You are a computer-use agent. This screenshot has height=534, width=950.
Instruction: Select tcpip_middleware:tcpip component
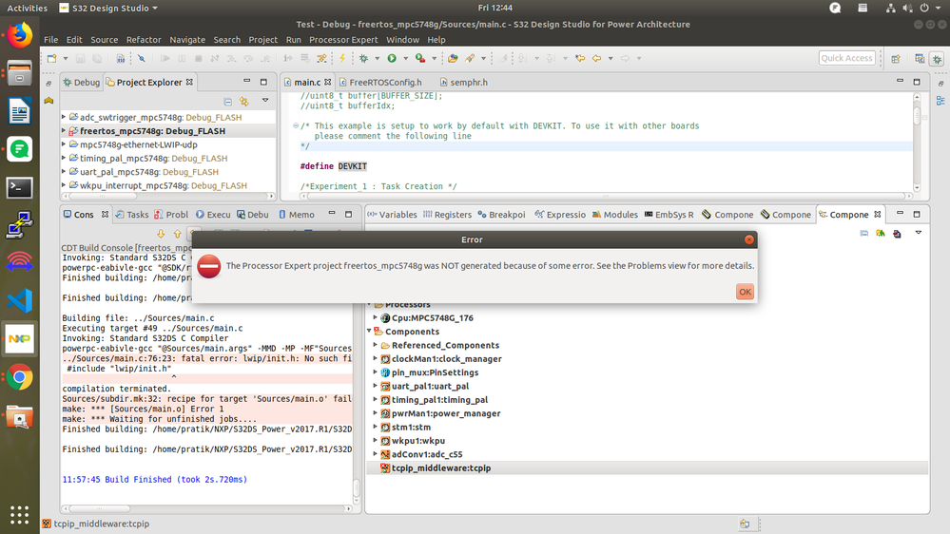click(x=440, y=467)
